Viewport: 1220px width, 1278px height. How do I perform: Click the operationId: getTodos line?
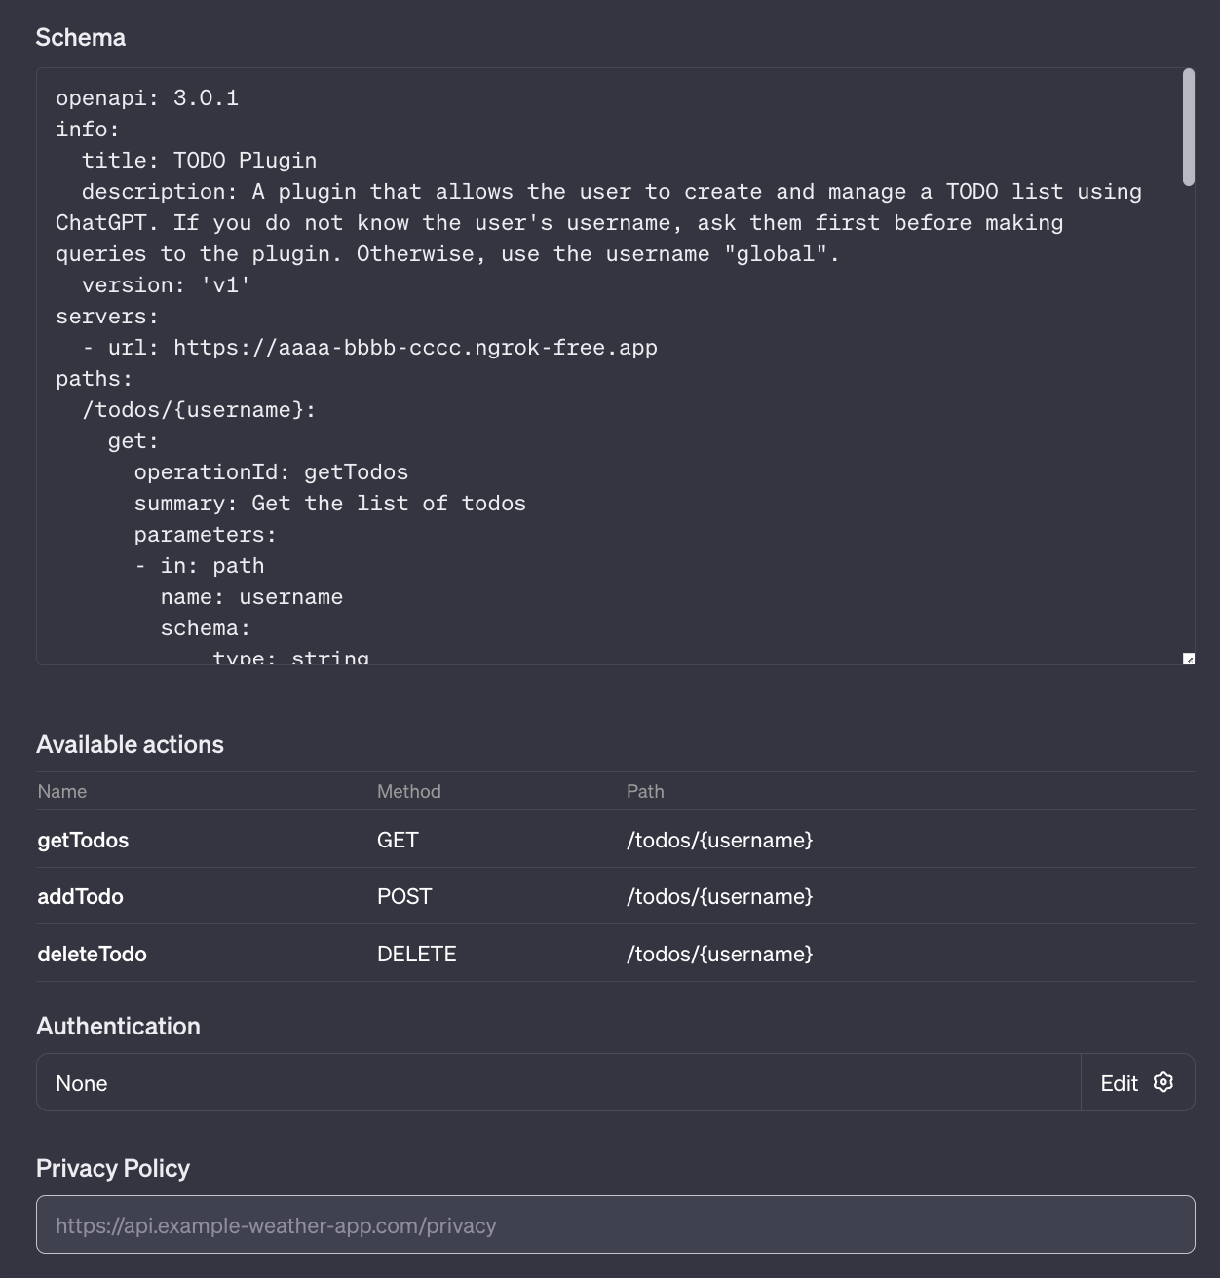pyautogui.click(x=272, y=472)
